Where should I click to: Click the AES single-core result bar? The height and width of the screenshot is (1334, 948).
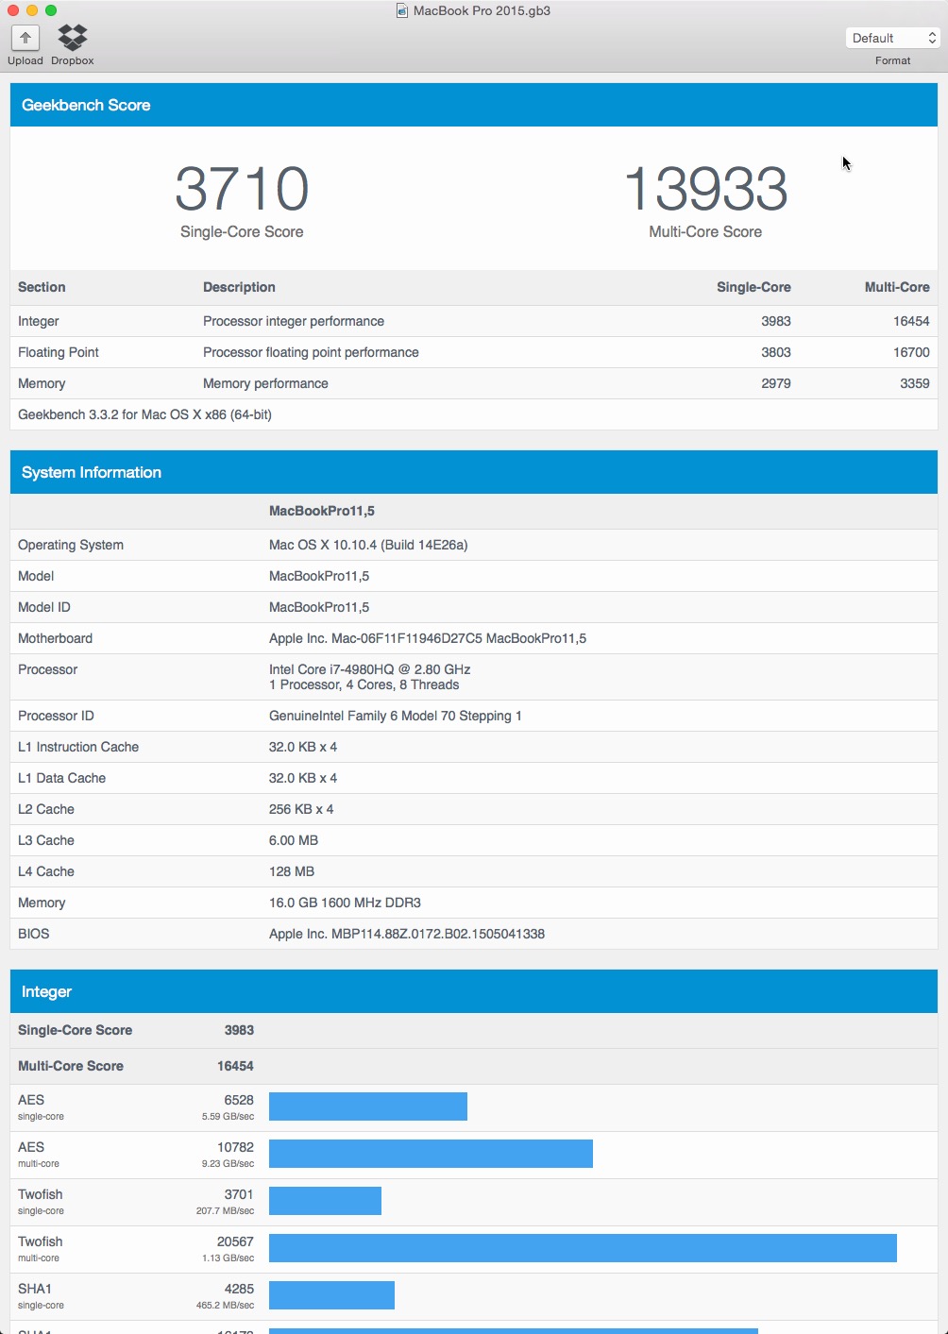(x=368, y=1106)
